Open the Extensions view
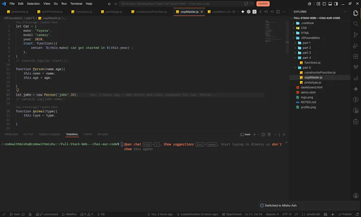Image resolution: width=361 pixels, height=217 pixels. pos(356,56)
